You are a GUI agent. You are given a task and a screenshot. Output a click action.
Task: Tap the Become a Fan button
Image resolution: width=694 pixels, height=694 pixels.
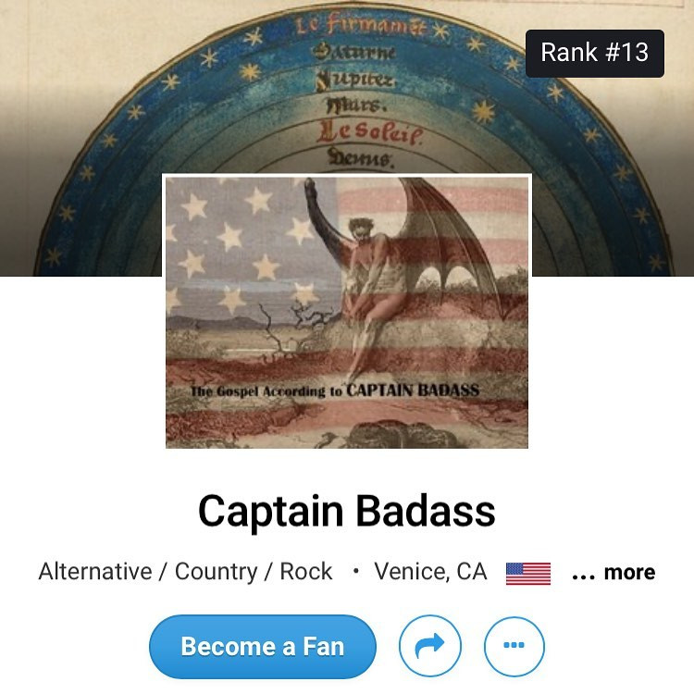coord(263,646)
